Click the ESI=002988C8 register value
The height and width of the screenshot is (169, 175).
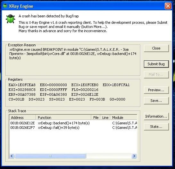[x=22, y=90]
